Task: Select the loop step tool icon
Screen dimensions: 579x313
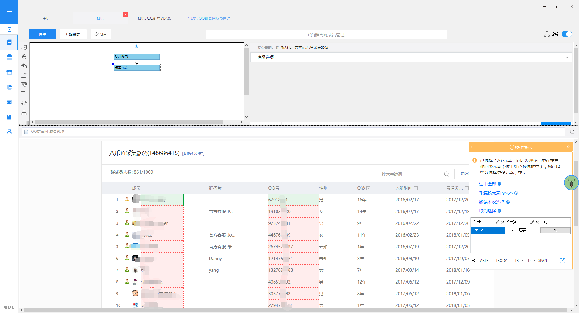Action: (24, 103)
